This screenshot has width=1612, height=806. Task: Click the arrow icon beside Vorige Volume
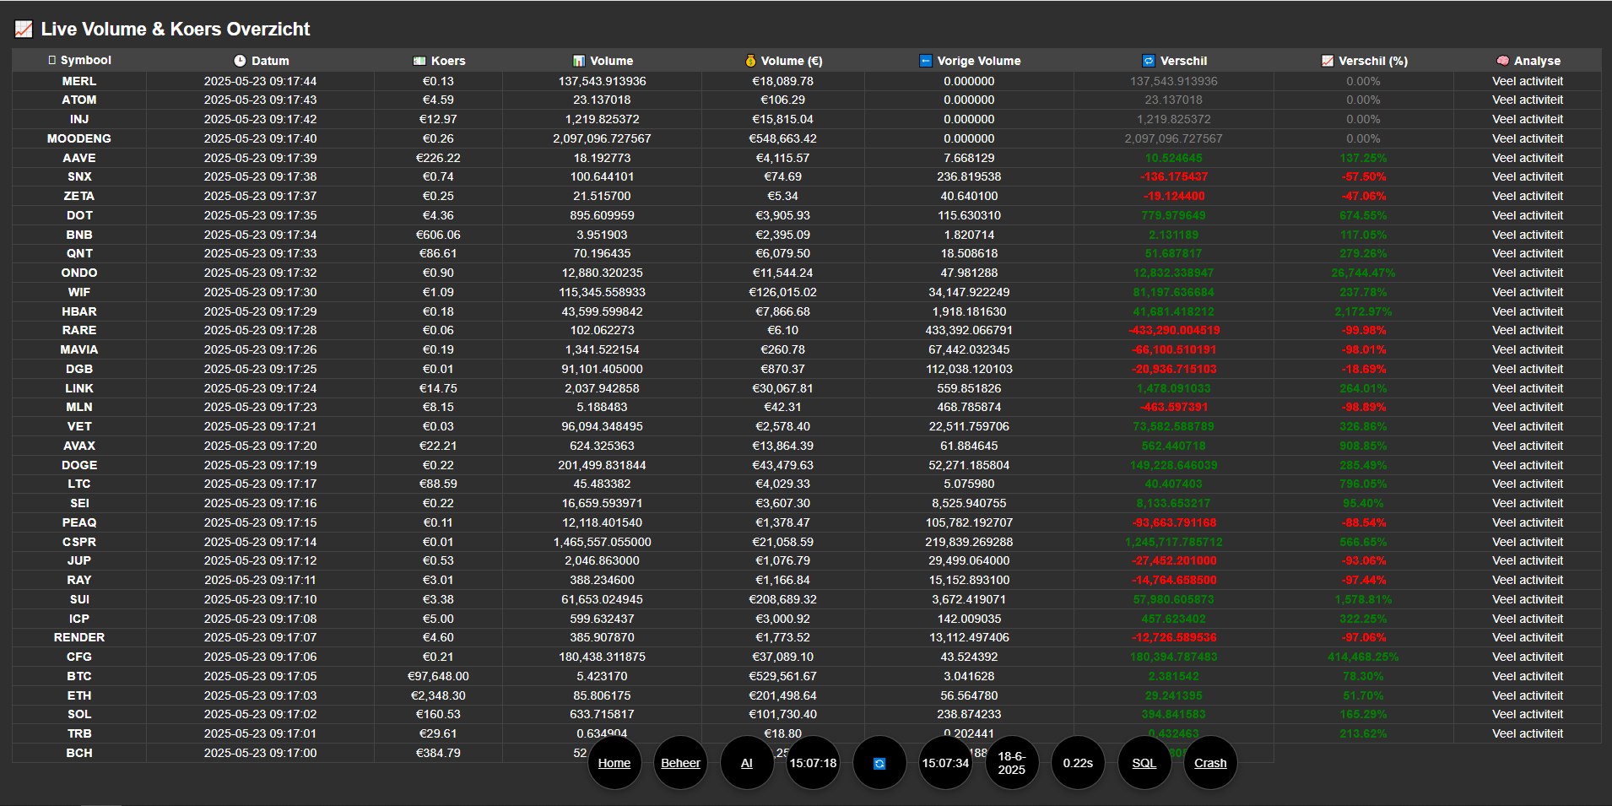926,61
